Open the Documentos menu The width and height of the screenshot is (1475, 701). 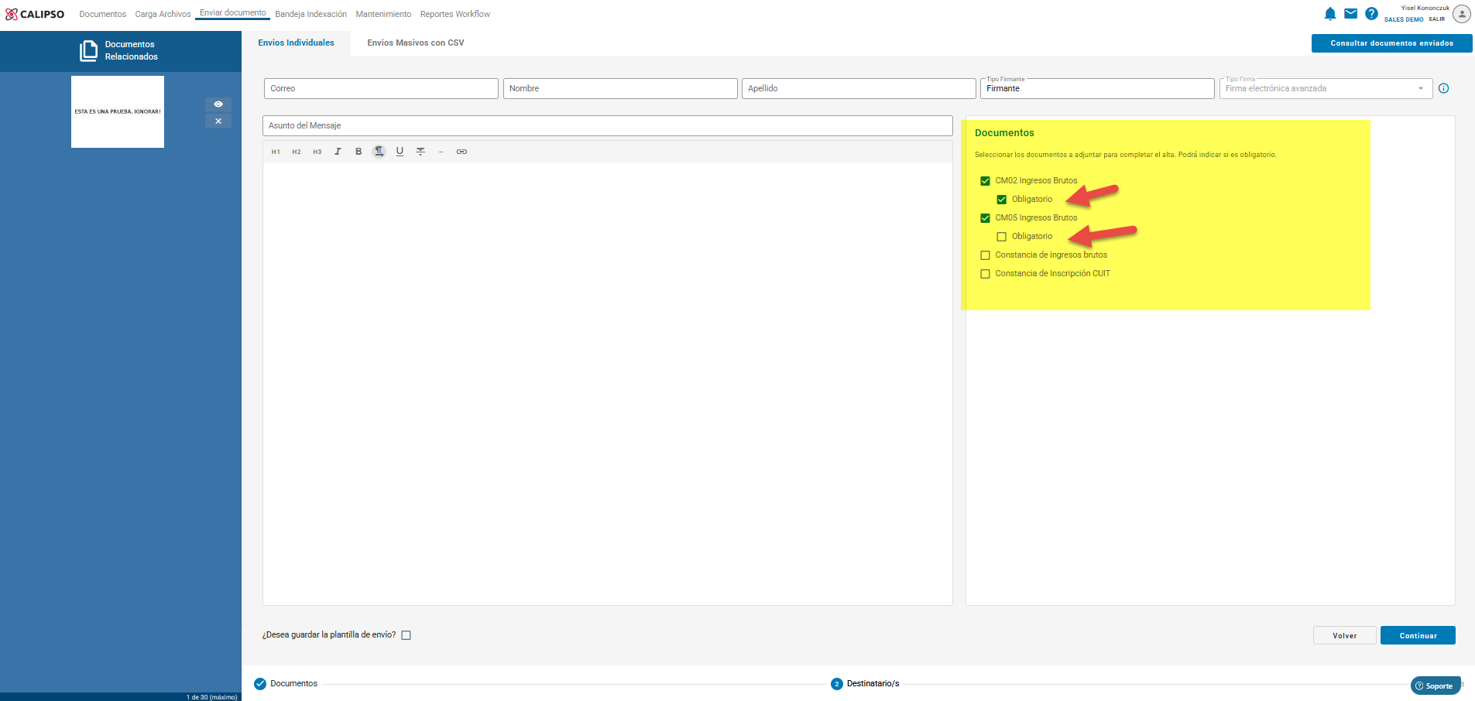point(102,14)
